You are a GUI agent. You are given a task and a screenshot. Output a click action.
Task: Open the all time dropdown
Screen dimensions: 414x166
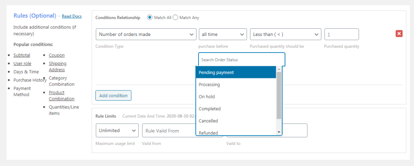pyautogui.click(x=223, y=34)
